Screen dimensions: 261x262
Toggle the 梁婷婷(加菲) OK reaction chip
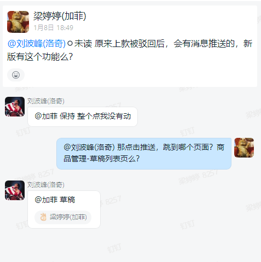point(63,217)
